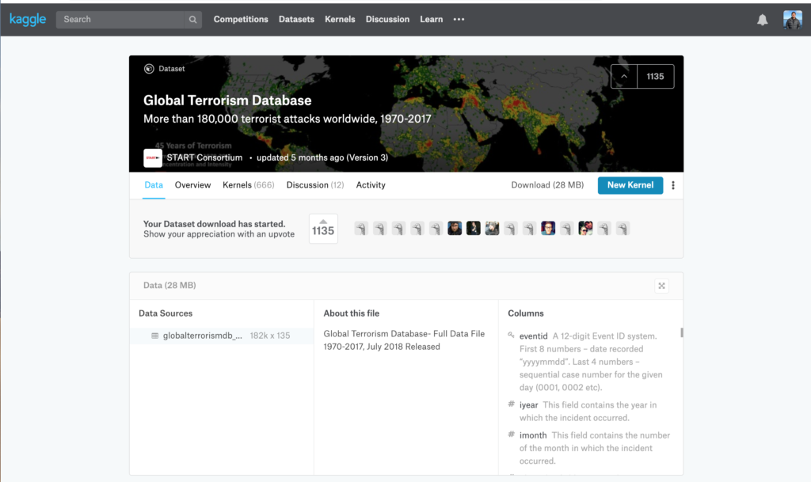
Task: Expand the data panel to fullscreen
Action: coord(661,286)
